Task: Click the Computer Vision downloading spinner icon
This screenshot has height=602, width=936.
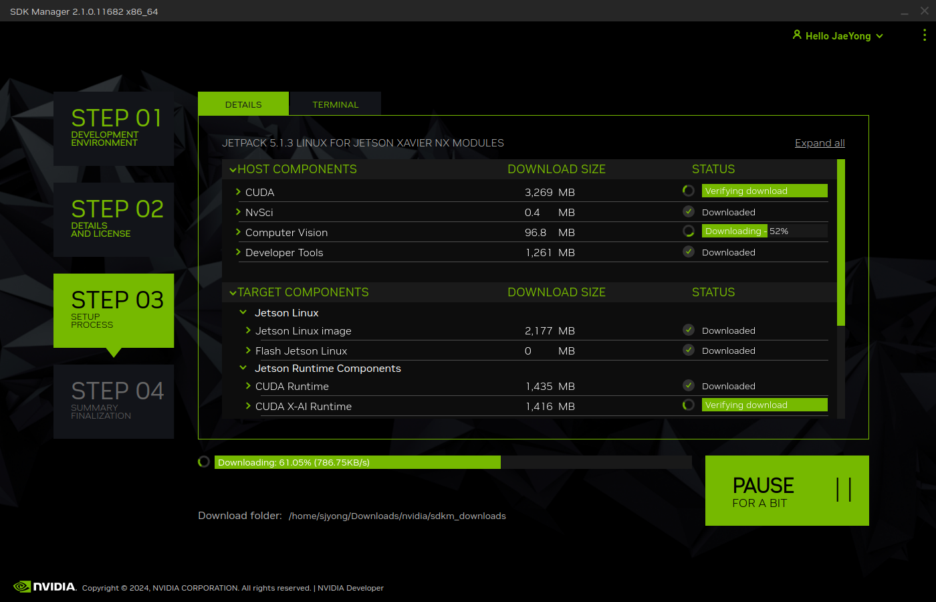Action: click(x=688, y=231)
